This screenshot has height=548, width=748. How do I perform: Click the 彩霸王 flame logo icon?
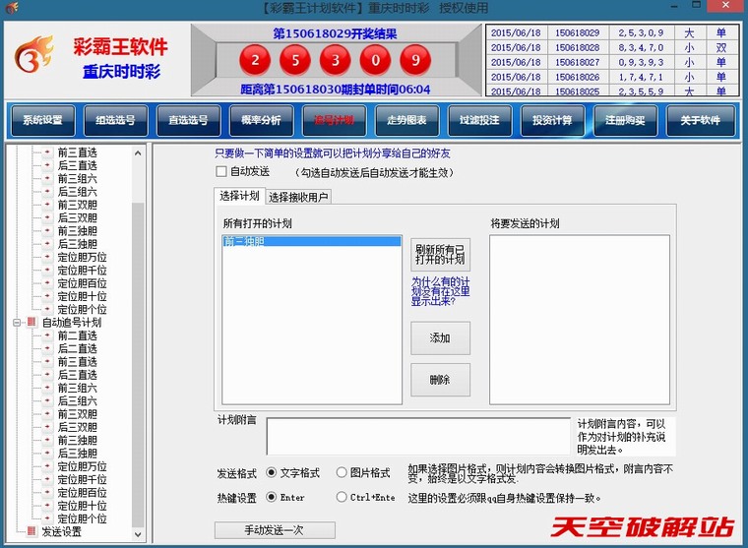(x=33, y=58)
